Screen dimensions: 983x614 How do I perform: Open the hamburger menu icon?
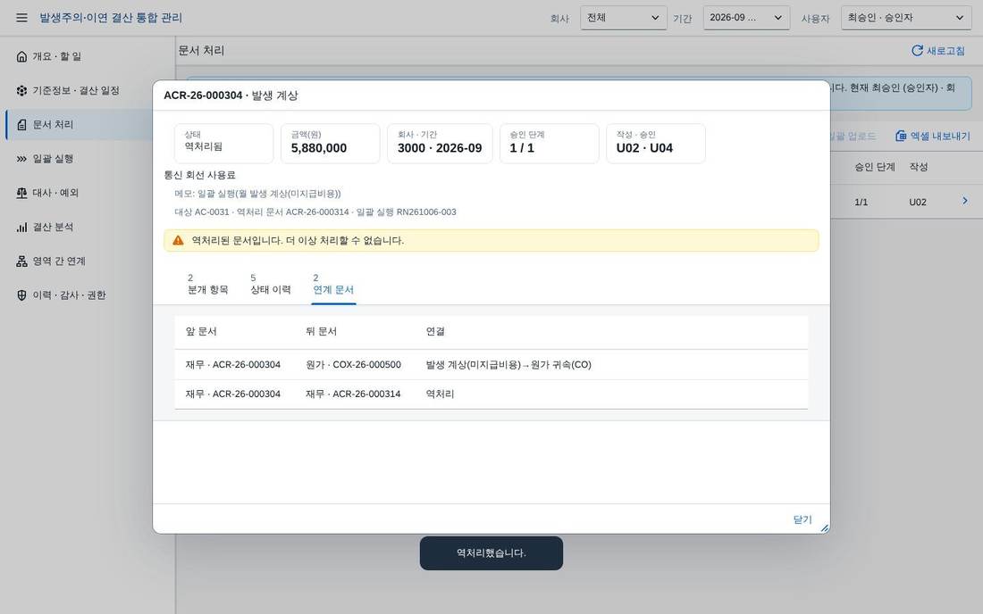coord(22,18)
